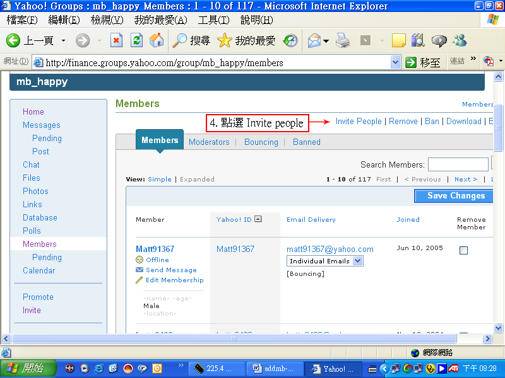Click the Print toolbar icon

coord(343,41)
